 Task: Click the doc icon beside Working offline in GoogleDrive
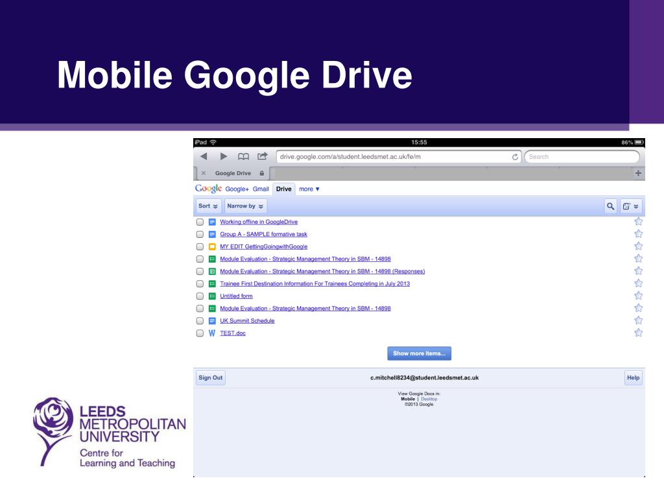(212, 222)
